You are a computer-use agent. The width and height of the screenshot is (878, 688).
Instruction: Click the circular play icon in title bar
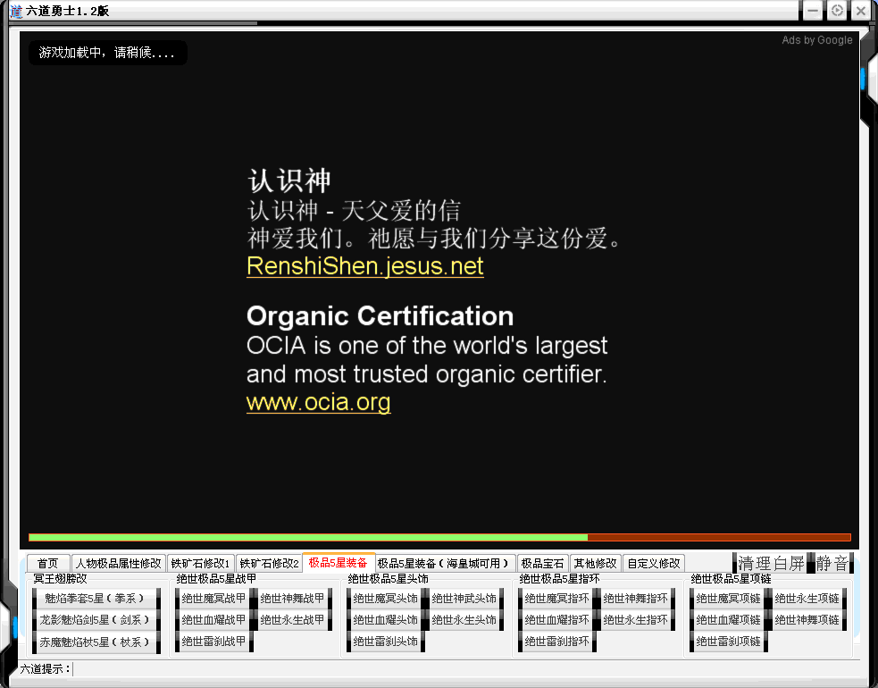(837, 11)
